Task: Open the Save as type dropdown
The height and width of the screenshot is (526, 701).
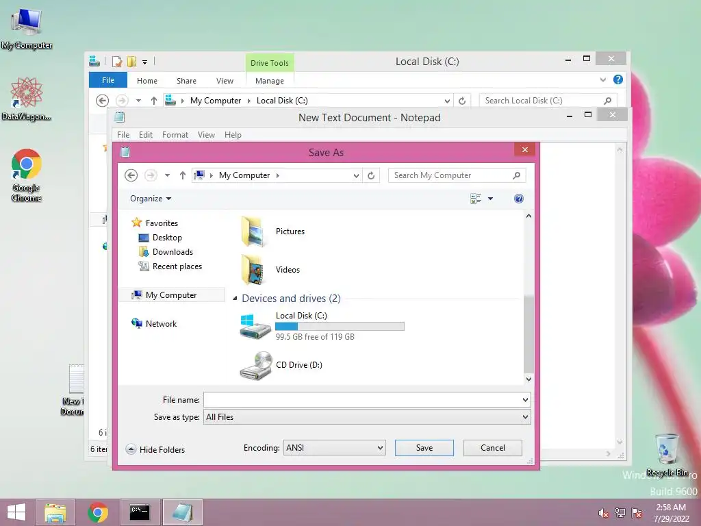Action: click(525, 417)
